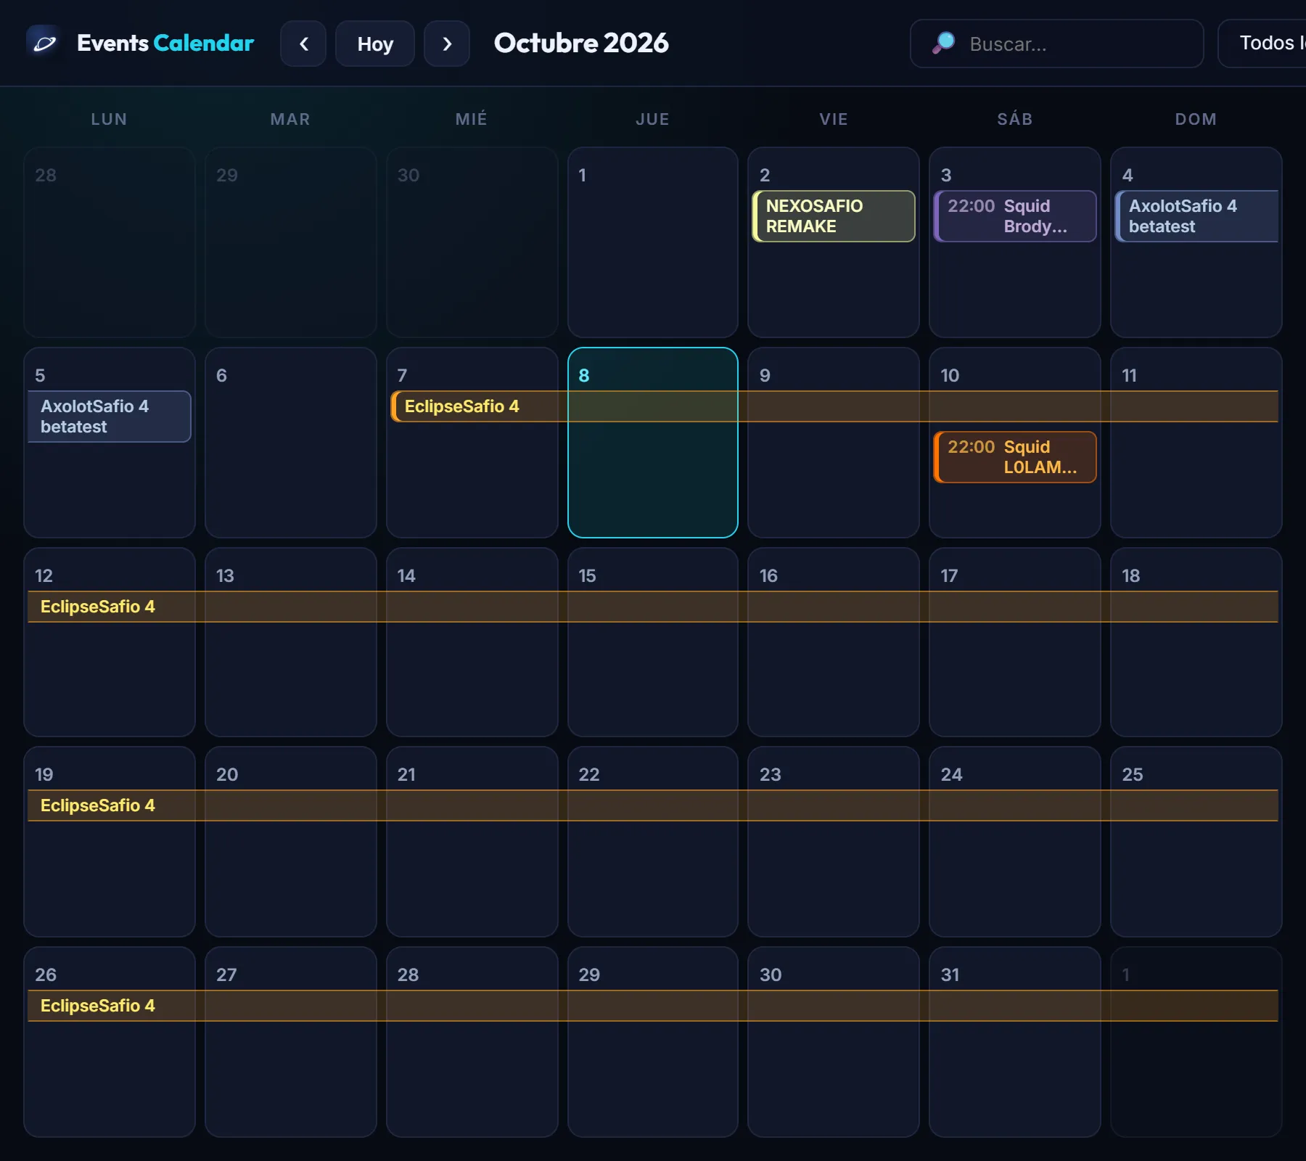1306x1161 pixels.
Task: Open EclipseSafio 4 bar in week of 19
Action: 653,805
